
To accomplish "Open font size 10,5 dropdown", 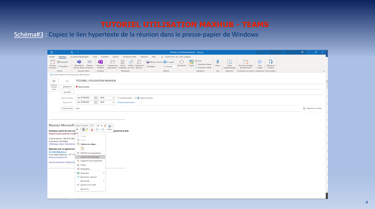I will (x=96, y=126).
